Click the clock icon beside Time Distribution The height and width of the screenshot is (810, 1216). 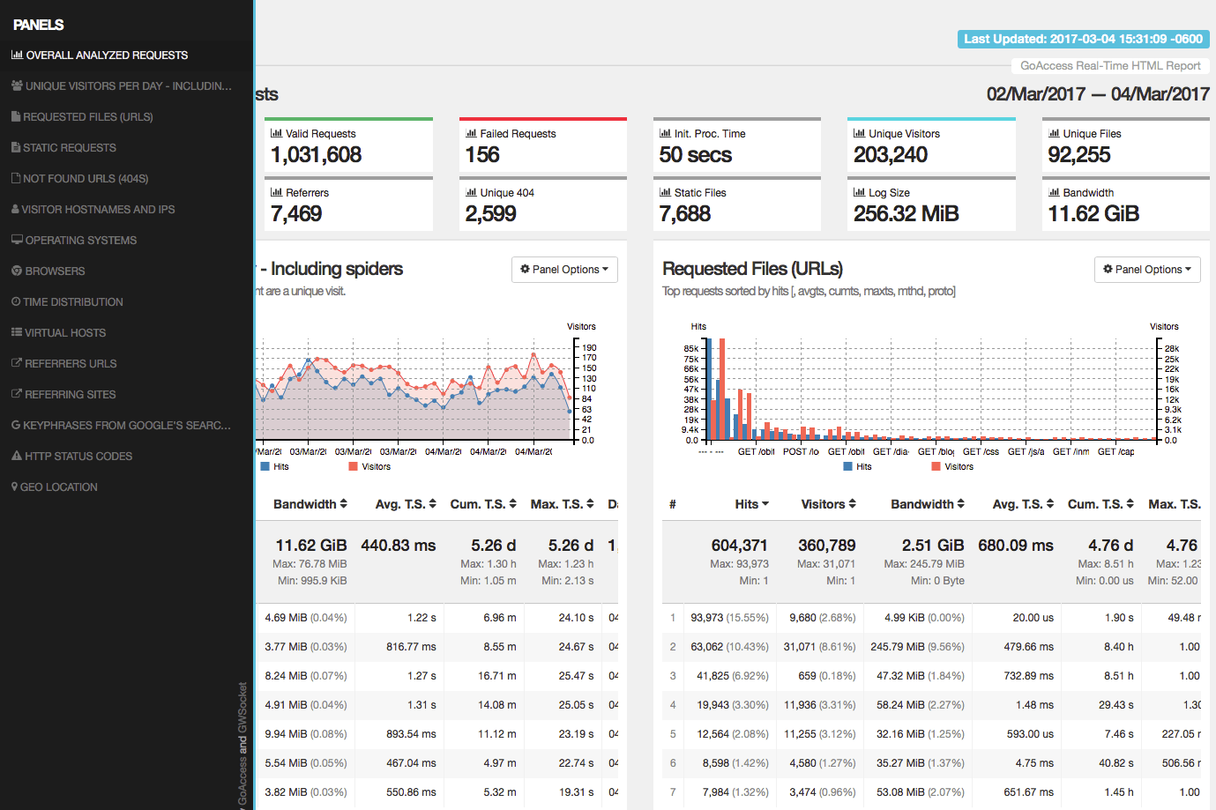point(16,301)
